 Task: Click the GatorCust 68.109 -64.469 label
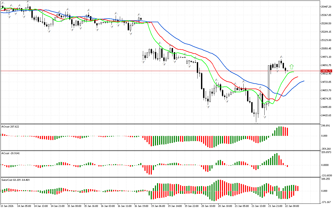point(15,180)
